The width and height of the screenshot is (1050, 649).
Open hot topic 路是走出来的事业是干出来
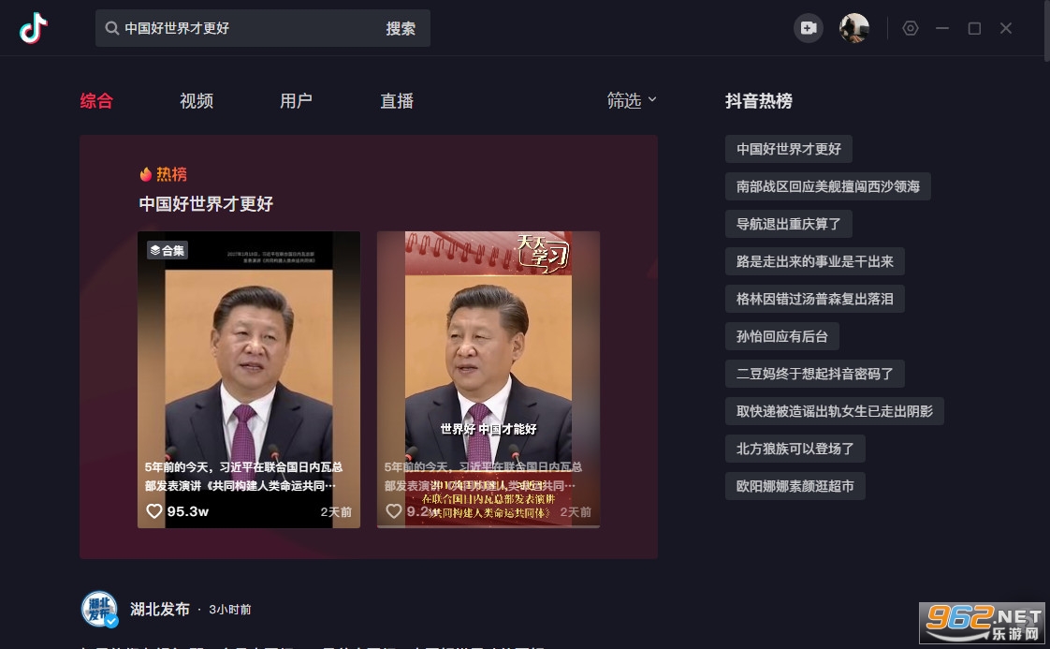(x=814, y=261)
